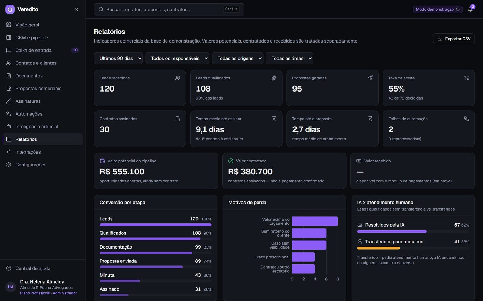Viewport: 483px width, 301px height.
Task: Click the CRM e pipeline board icon
Action: [9, 37]
